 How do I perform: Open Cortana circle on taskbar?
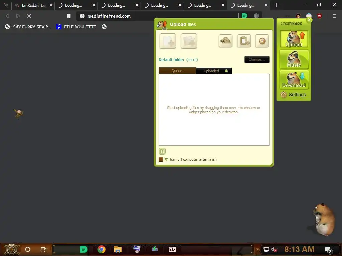point(28,249)
